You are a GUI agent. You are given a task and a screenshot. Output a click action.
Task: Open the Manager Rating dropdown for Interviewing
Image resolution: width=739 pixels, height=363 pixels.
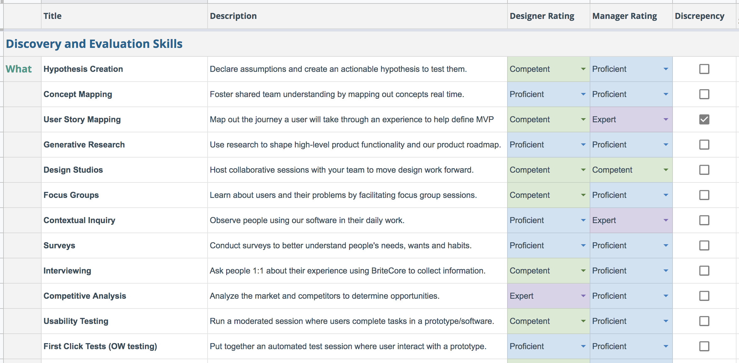pyautogui.click(x=665, y=270)
